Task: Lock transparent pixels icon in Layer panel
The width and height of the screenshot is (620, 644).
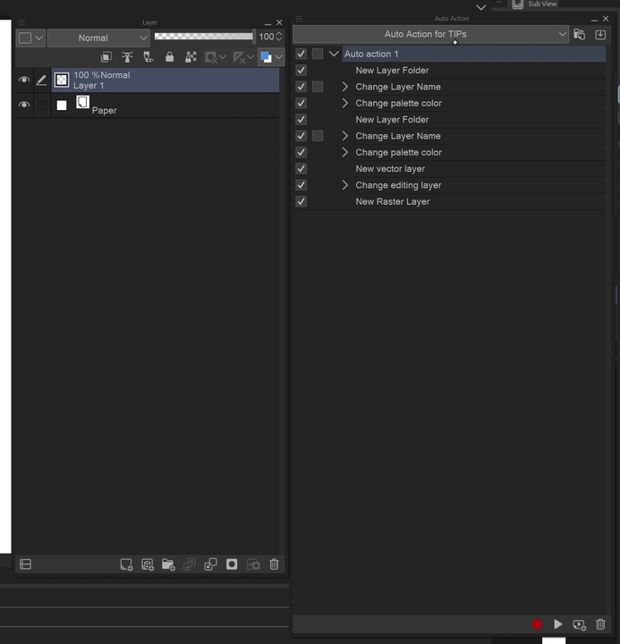Action: point(191,57)
